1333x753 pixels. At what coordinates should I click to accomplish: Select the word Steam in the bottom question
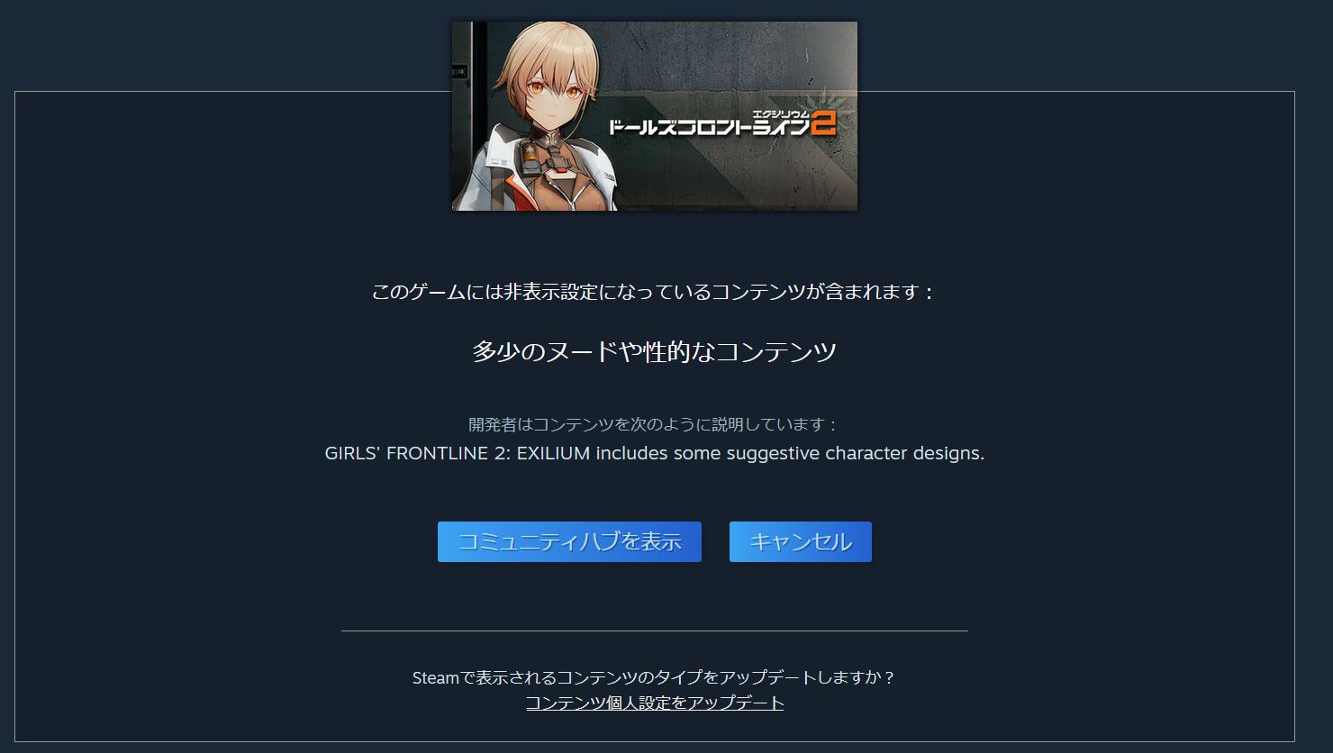point(436,677)
